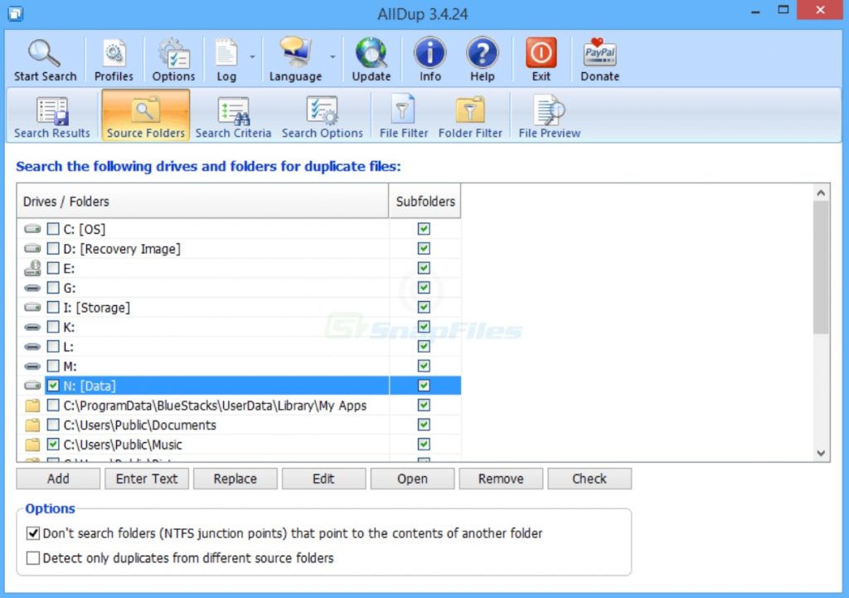
Task: Click the Add button
Action: coord(58,479)
